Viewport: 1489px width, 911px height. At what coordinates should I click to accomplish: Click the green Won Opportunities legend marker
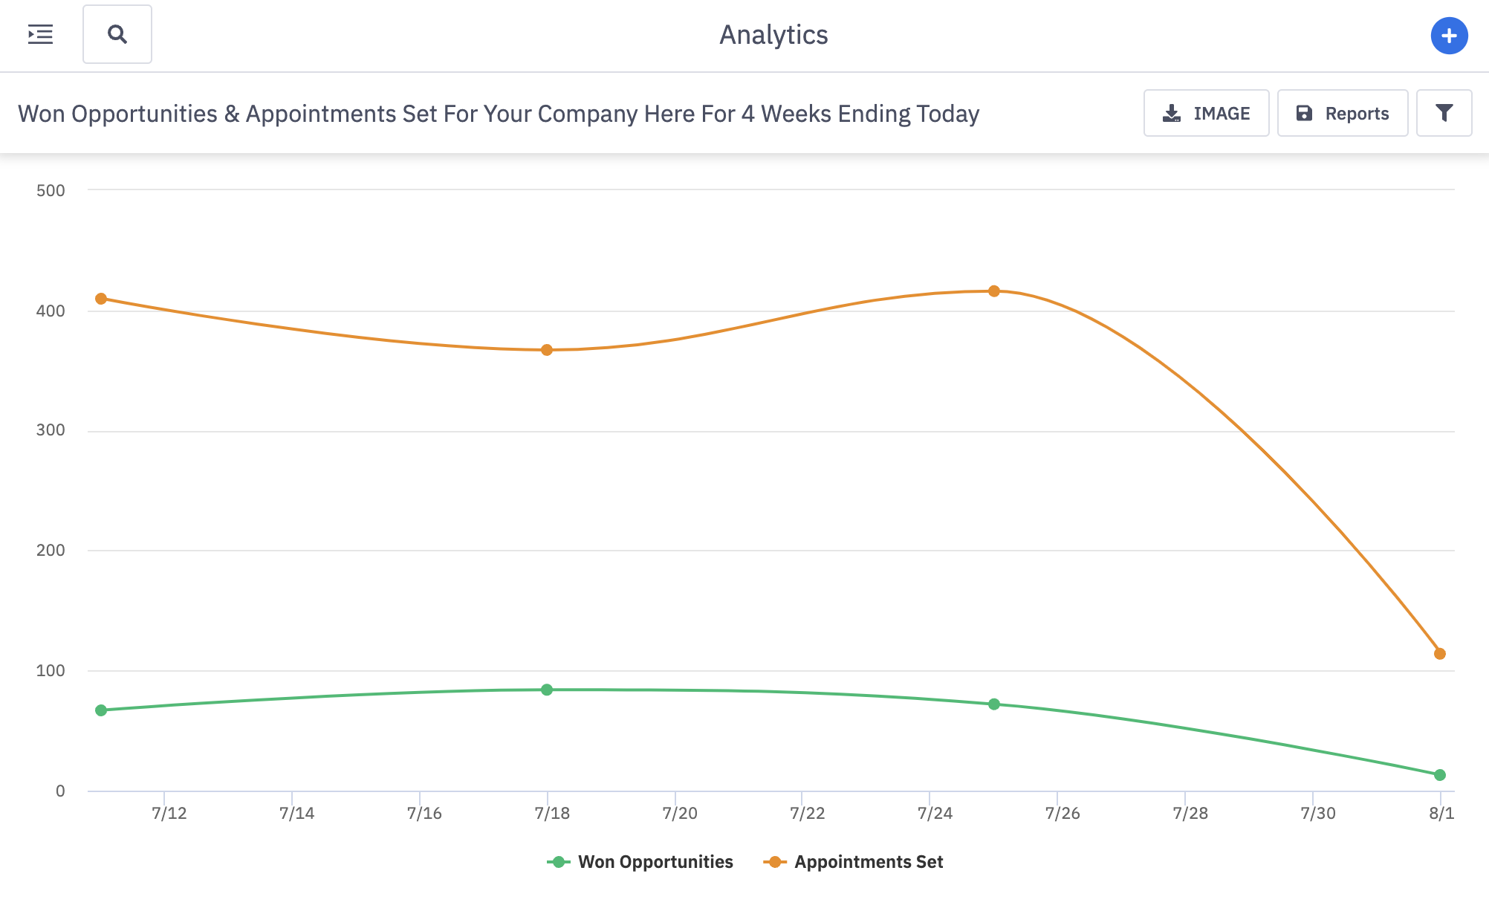point(559,862)
